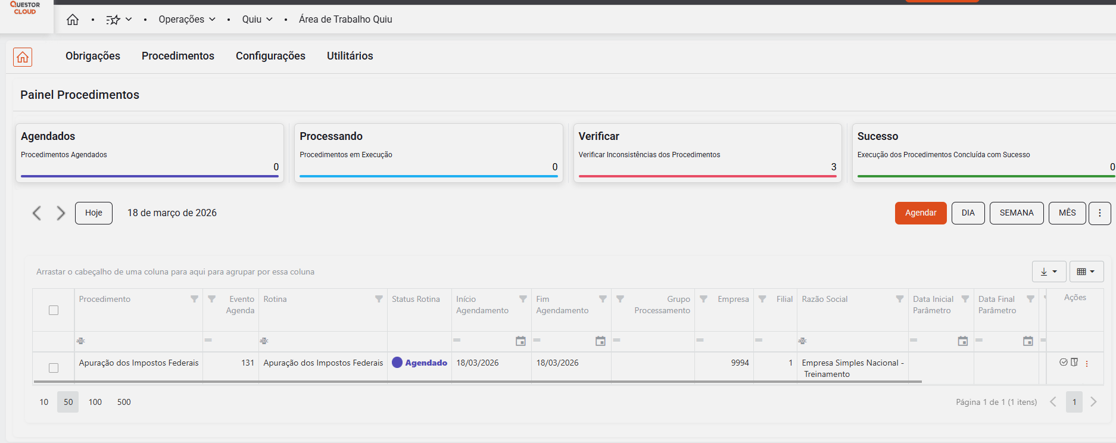The image size is (1116, 443).
Task: Switch to the SEMANA view
Action: (x=1016, y=213)
